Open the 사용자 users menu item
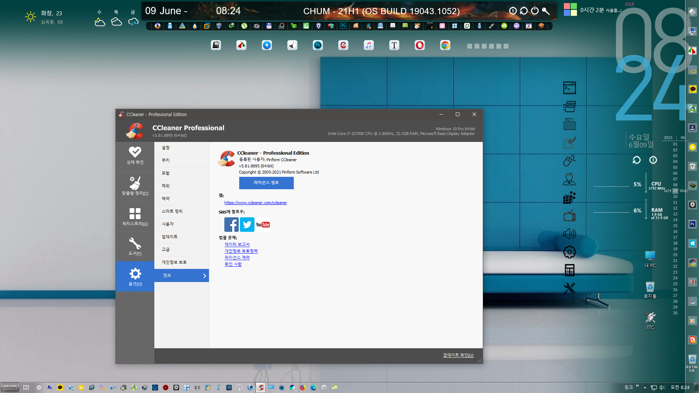 click(182, 224)
